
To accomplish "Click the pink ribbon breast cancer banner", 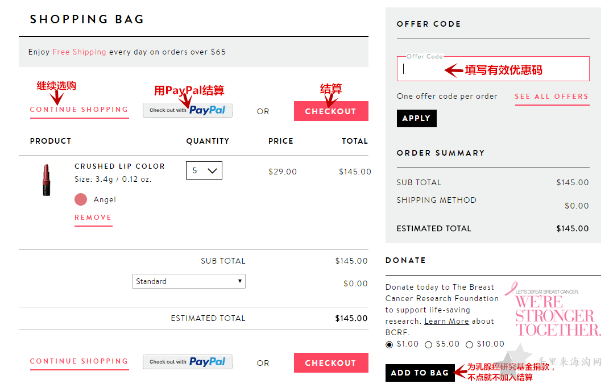I will 552,310.
